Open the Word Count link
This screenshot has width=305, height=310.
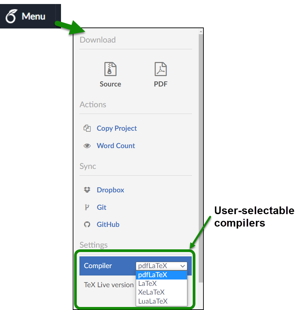[x=116, y=146]
